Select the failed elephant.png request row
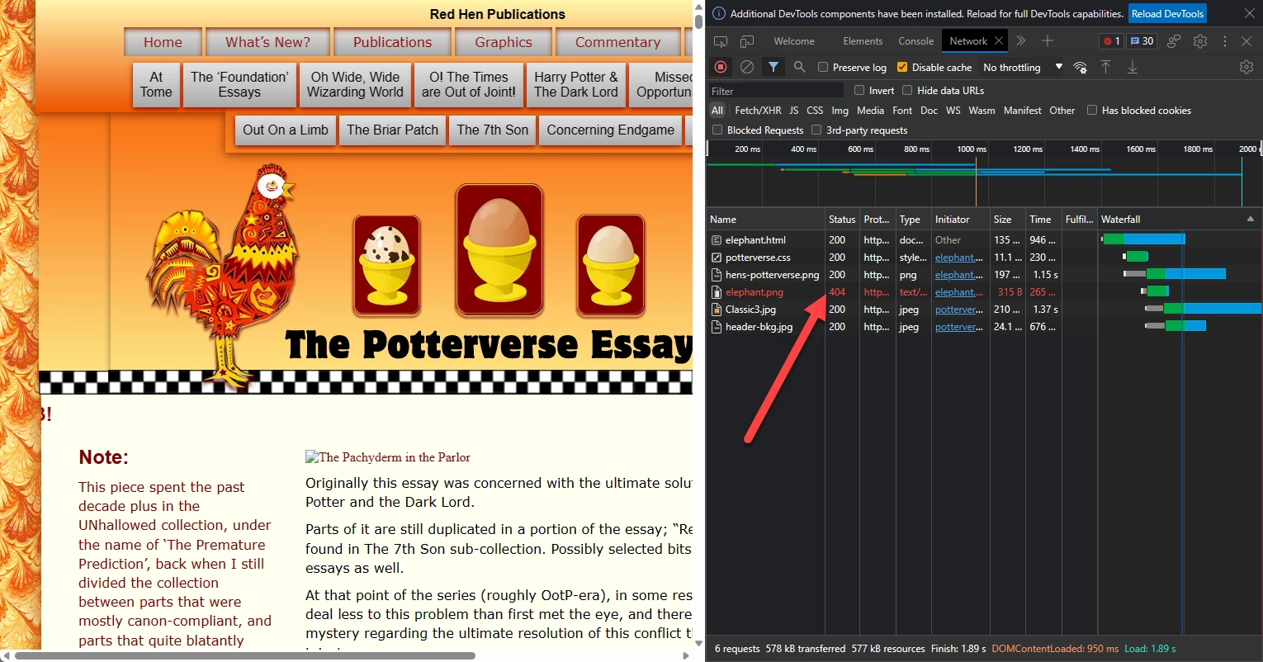 click(984, 292)
